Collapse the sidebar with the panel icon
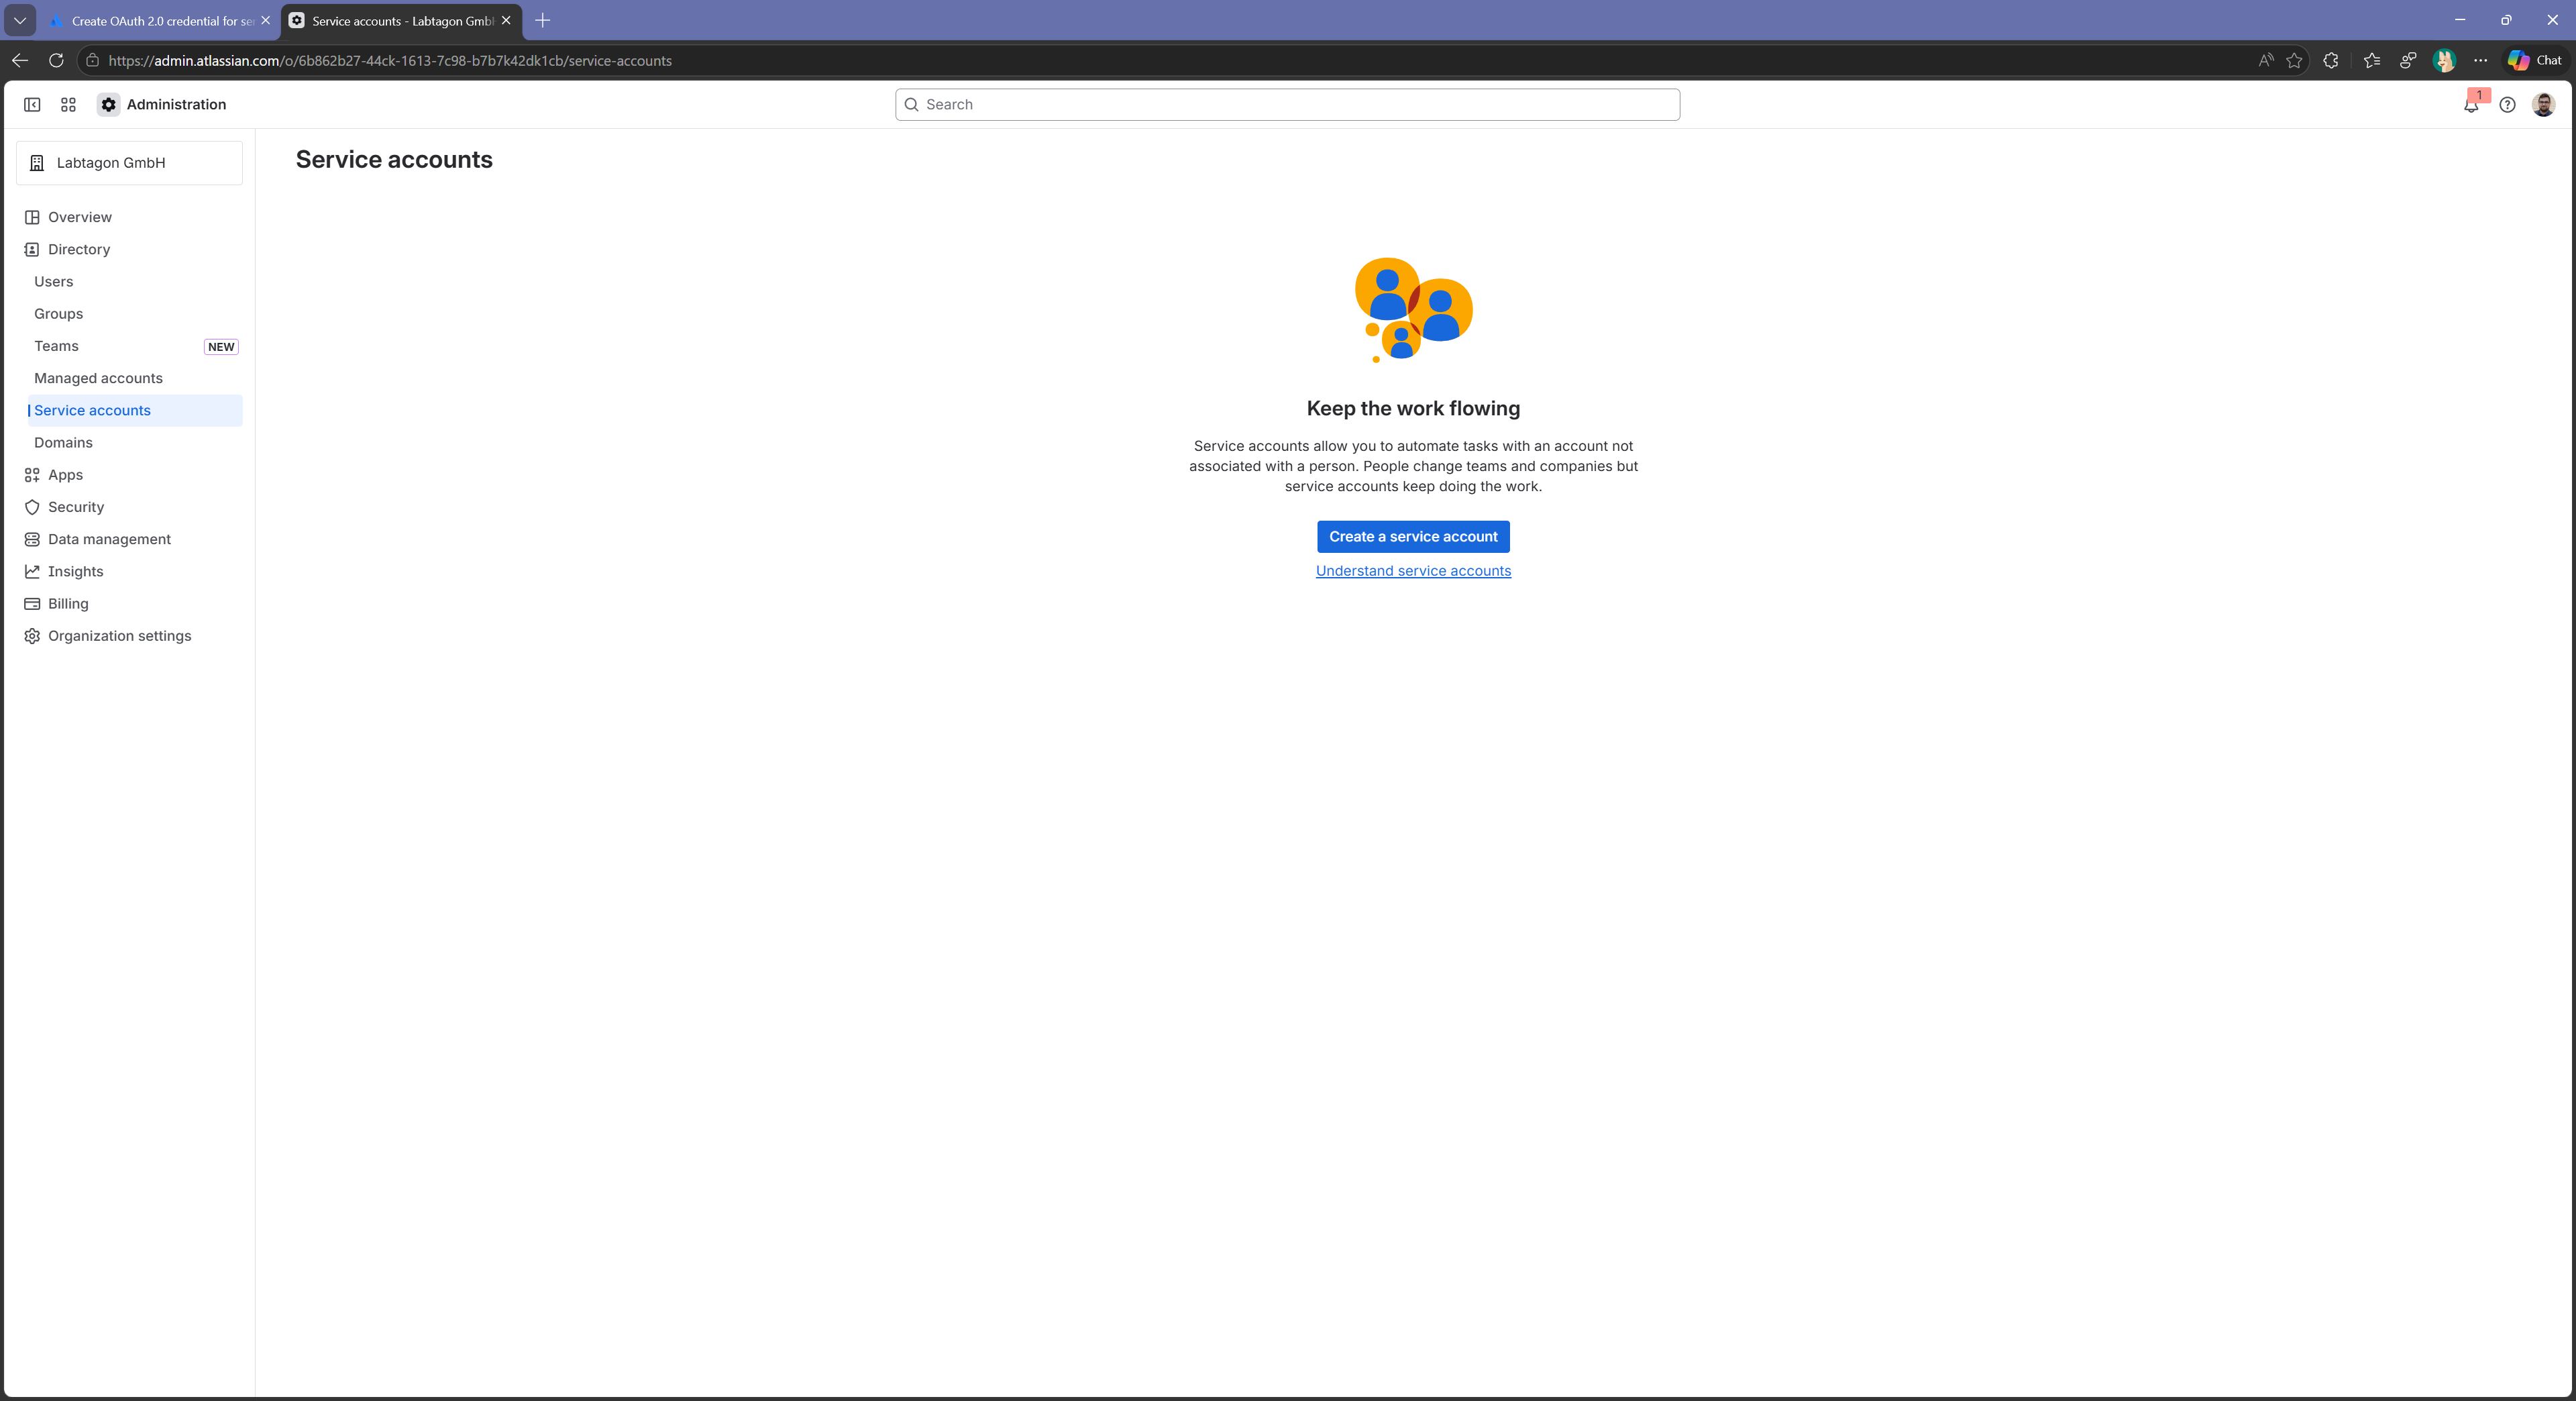Screen dimensions: 2576x1401 [x=32, y=104]
